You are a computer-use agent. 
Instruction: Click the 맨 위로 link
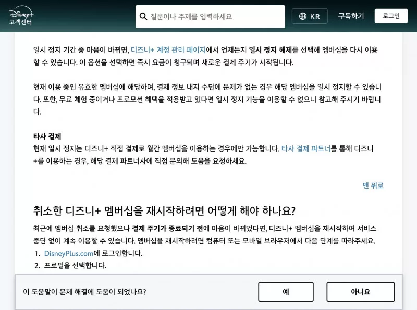(373, 185)
